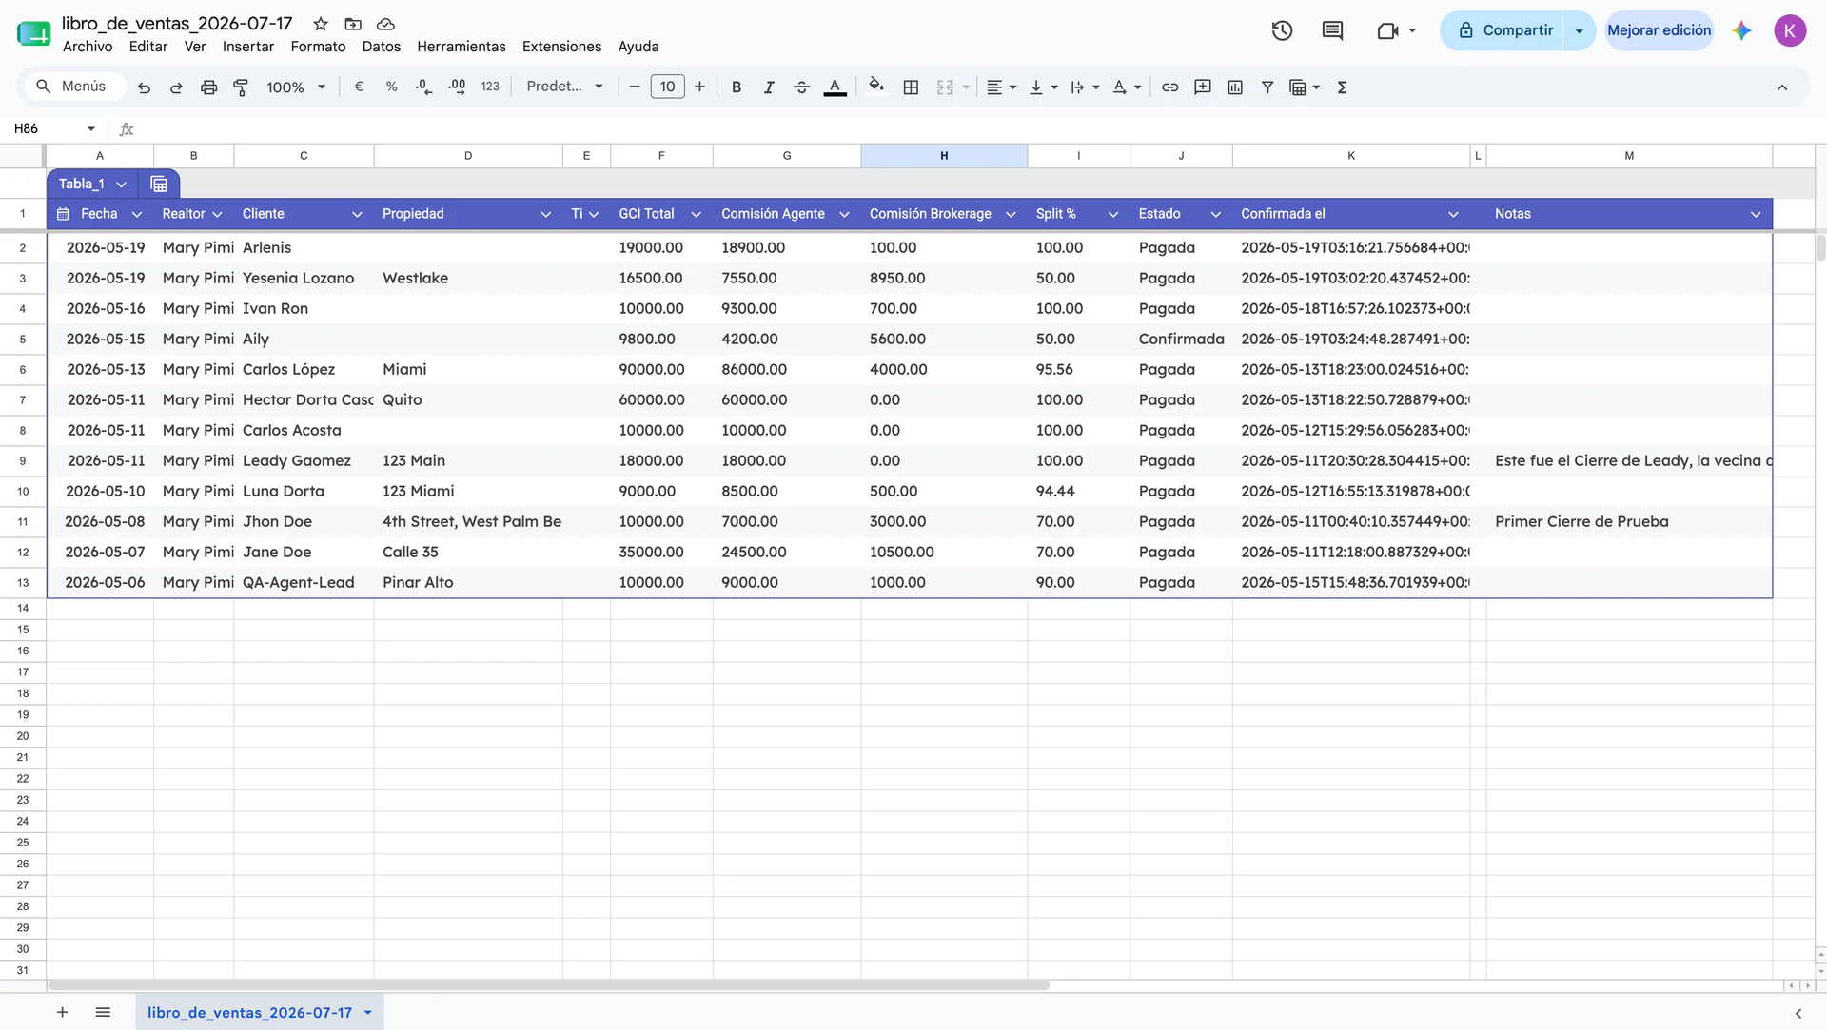Open the text wrapping dropdown
Image resolution: width=1827 pixels, height=1030 pixels.
tap(1085, 87)
